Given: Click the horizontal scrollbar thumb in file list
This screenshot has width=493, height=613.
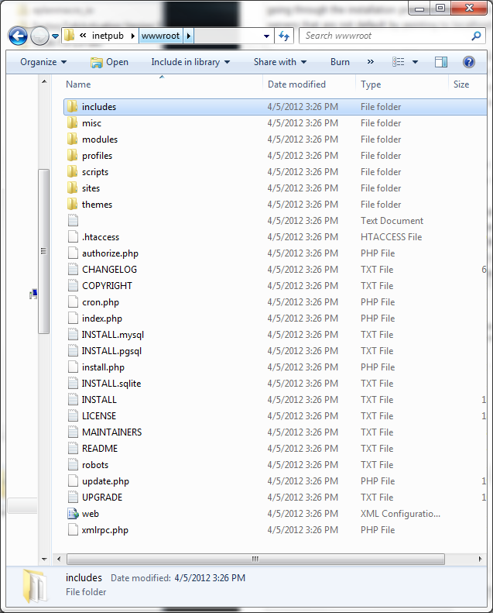Looking at the screenshot, I should click(x=255, y=558).
